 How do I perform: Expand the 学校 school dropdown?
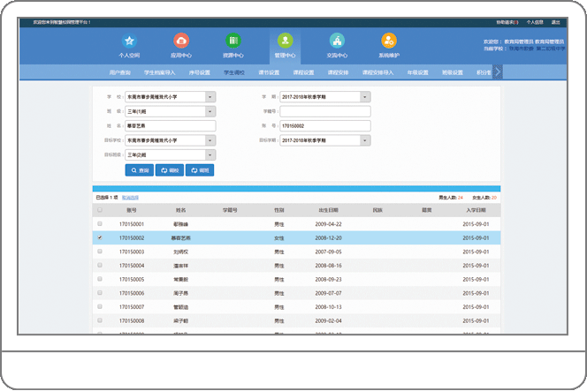tap(210, 97)
